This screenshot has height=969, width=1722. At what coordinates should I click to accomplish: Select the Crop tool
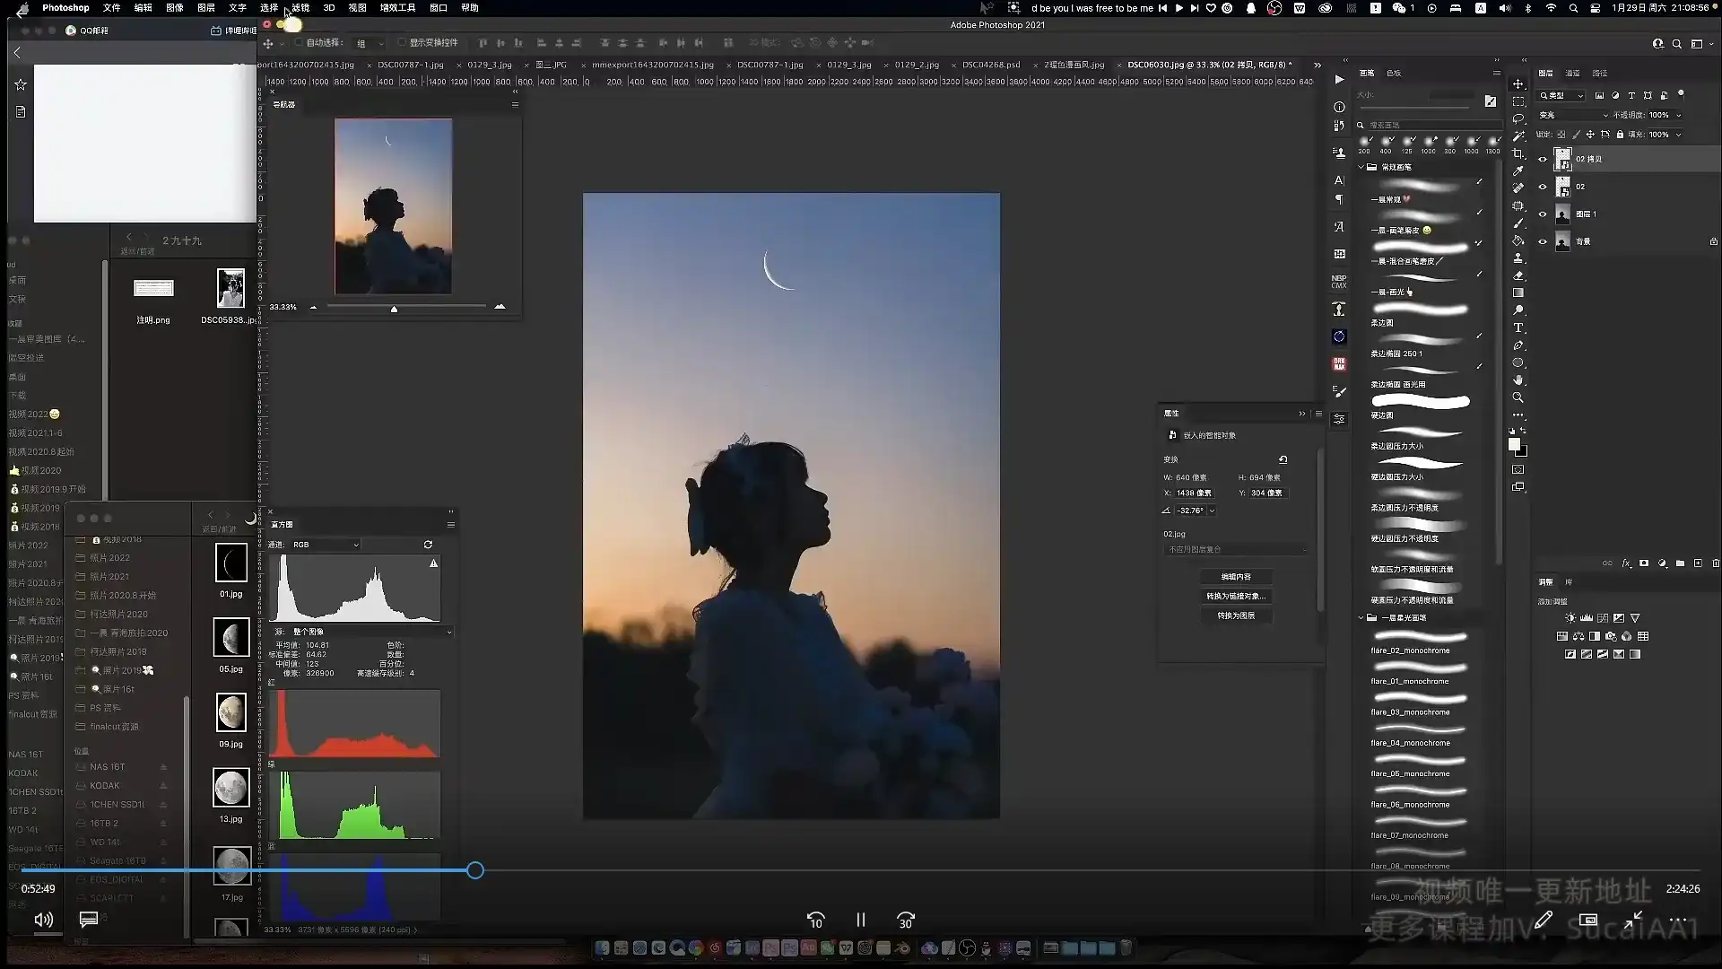click(x=1518, y=153)
